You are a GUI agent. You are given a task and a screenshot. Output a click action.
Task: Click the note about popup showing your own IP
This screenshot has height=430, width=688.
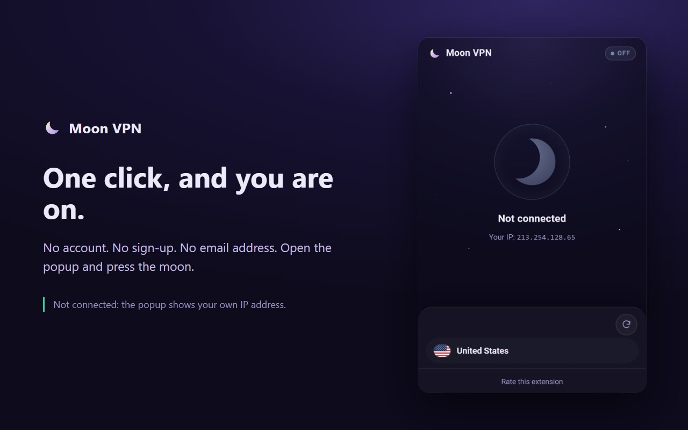pos(169,305)
